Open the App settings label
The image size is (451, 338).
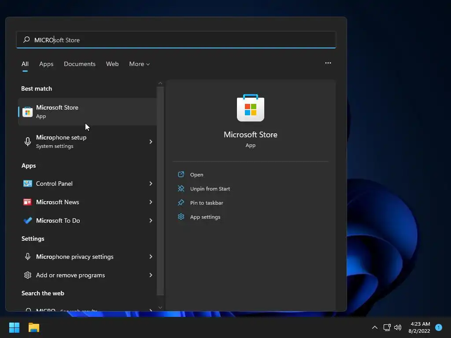pos(205,217)
